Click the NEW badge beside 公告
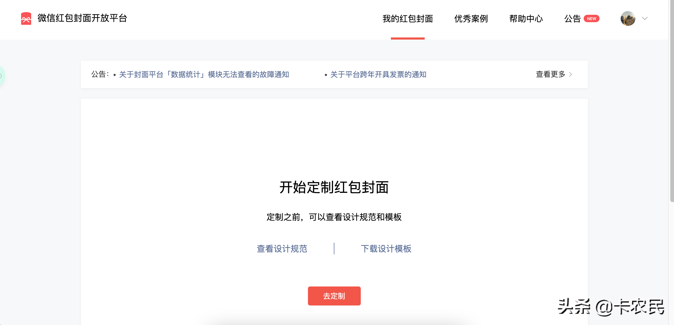This screenshot has width=674, height=325. [x=591, y=19]
